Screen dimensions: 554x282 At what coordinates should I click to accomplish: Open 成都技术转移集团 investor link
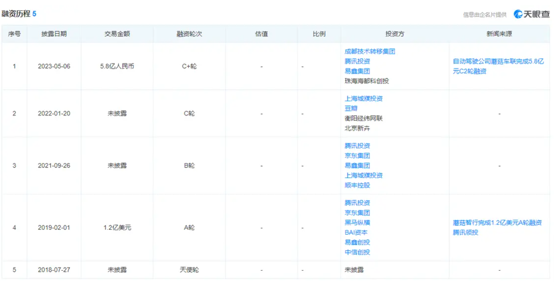tap(370, 51)
